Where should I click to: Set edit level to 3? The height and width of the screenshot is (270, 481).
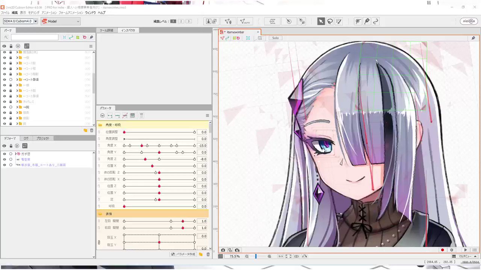pyautogui.click(x=189, y=21)
